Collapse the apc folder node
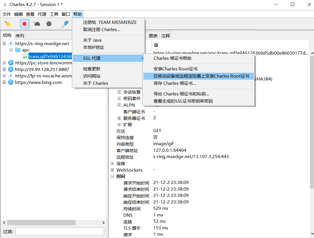Screen dimensions: 314x238 pyautogui.click(x=11, y=50)
